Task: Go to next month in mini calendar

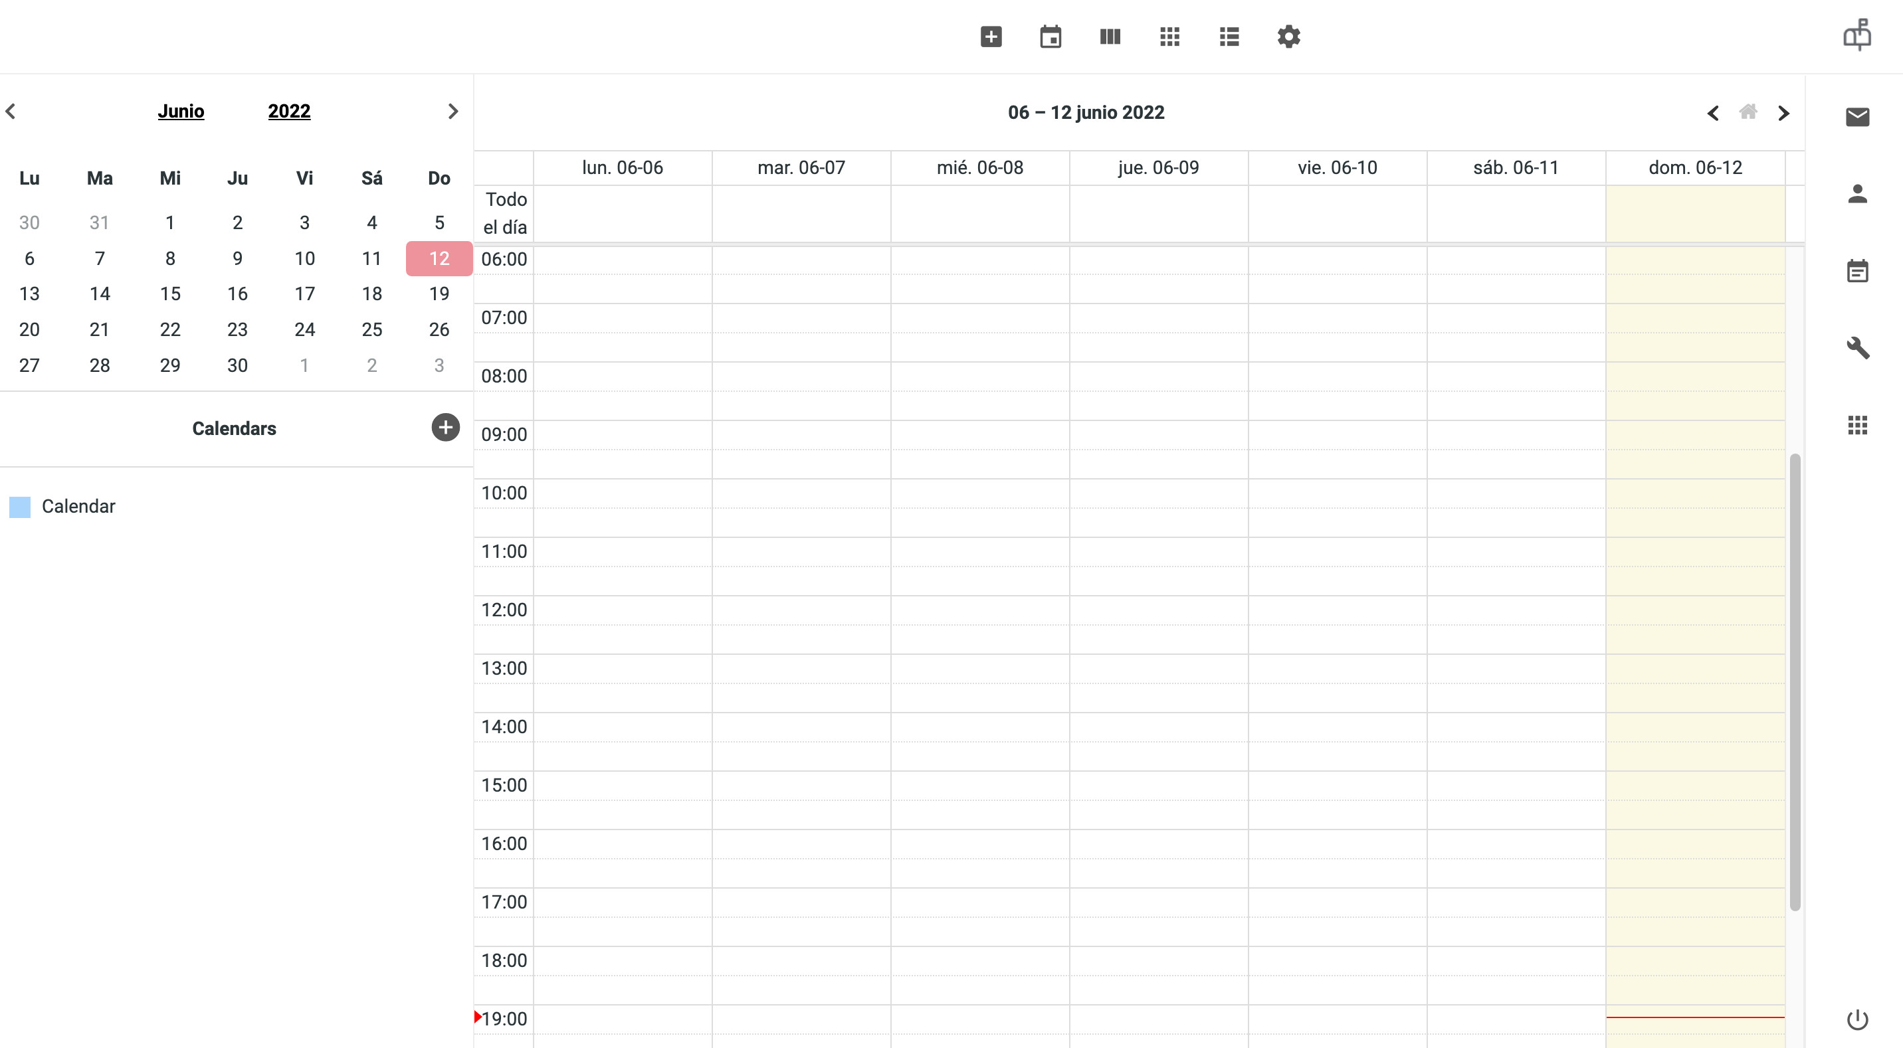Action: [453, 111]
